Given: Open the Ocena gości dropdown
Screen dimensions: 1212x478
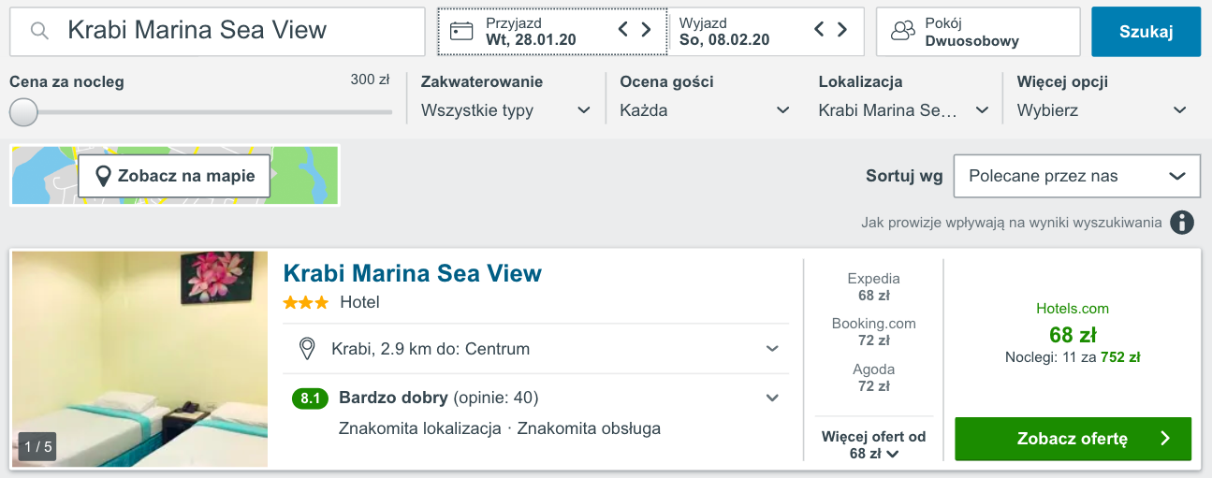Looking at the screenshot, I should [704, 110].
